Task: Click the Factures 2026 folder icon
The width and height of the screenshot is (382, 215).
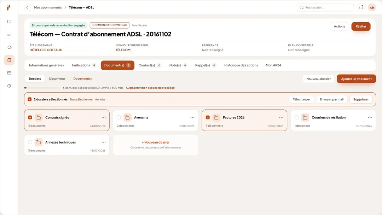Action: click(216, 118)
